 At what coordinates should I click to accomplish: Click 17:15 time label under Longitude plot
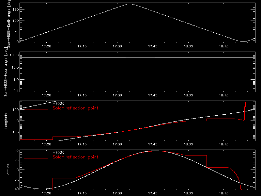click(82, 144)
